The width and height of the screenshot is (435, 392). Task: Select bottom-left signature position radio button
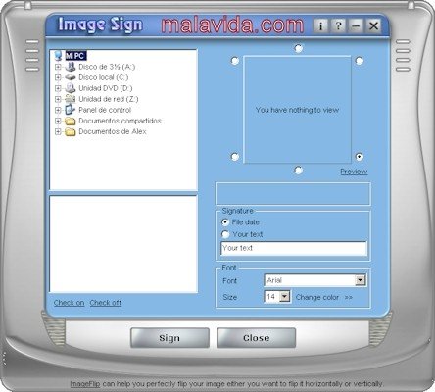235,157
